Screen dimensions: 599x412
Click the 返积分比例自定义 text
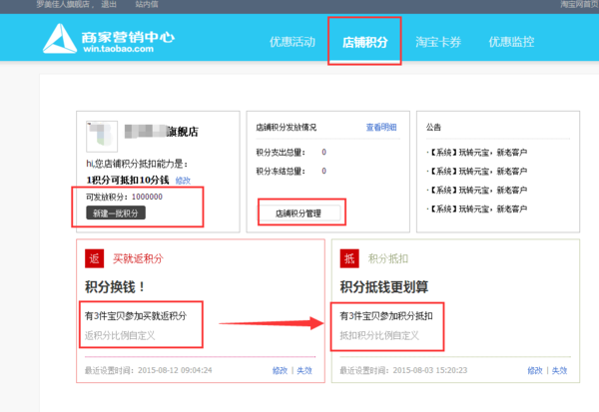120,335
